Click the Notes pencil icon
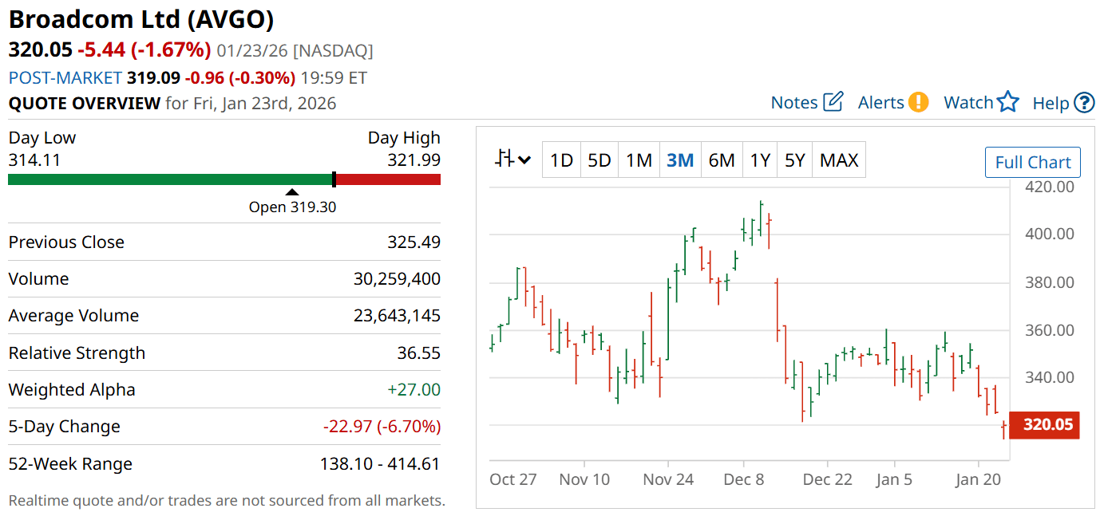1104x516 pixels. 833,102
